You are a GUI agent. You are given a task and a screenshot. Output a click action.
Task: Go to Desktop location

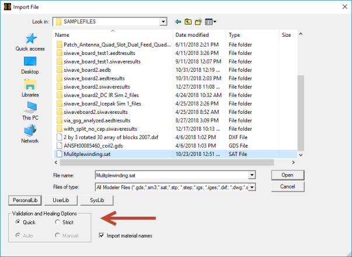pos(30,65)
